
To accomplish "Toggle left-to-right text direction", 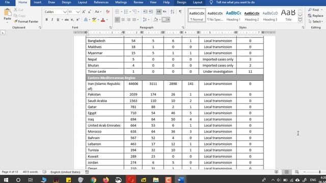I will click(159, 12).
